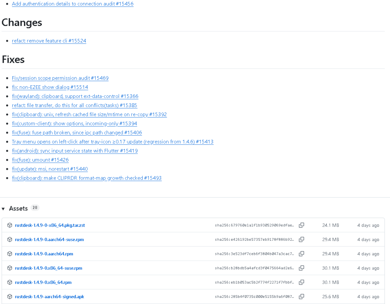
Task: Open 'refact: remove feature cli #15524' link
Action: pos(49,41)
